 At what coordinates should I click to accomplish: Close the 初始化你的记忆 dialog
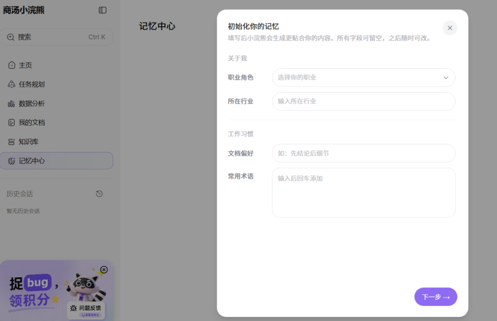coord(450,28)
